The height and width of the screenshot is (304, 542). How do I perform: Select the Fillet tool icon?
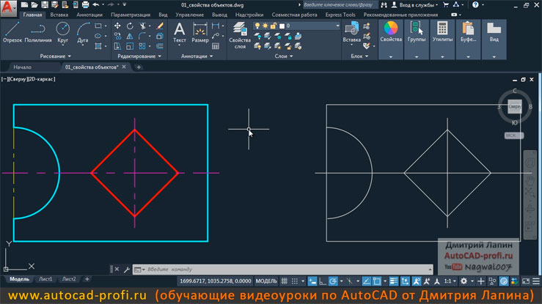(x=142, y=36)
